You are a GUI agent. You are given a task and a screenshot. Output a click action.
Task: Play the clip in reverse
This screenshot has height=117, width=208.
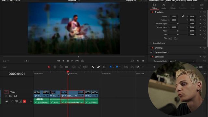[x=63, y=61]
